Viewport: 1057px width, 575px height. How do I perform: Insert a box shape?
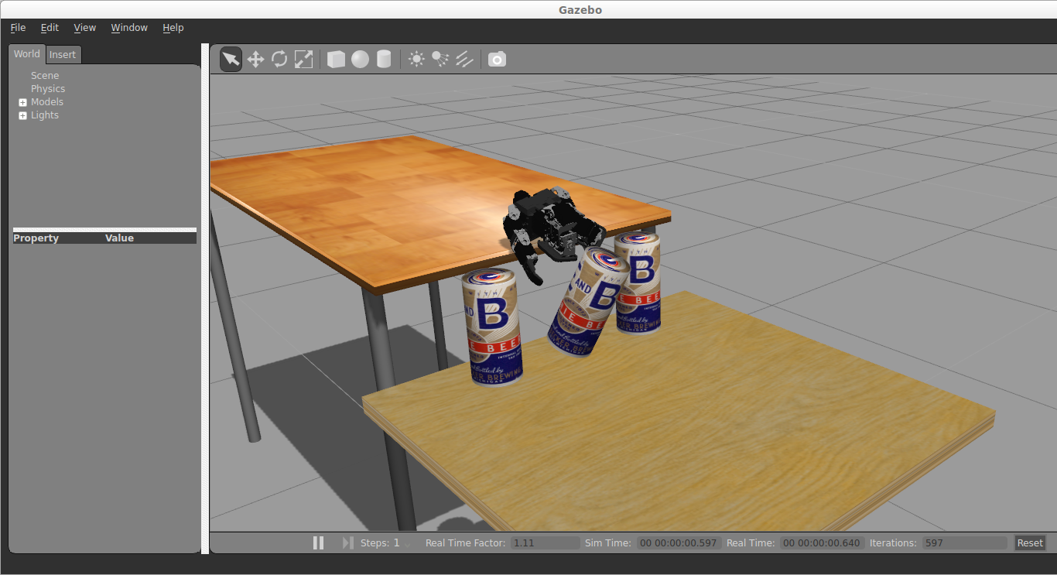336,60
